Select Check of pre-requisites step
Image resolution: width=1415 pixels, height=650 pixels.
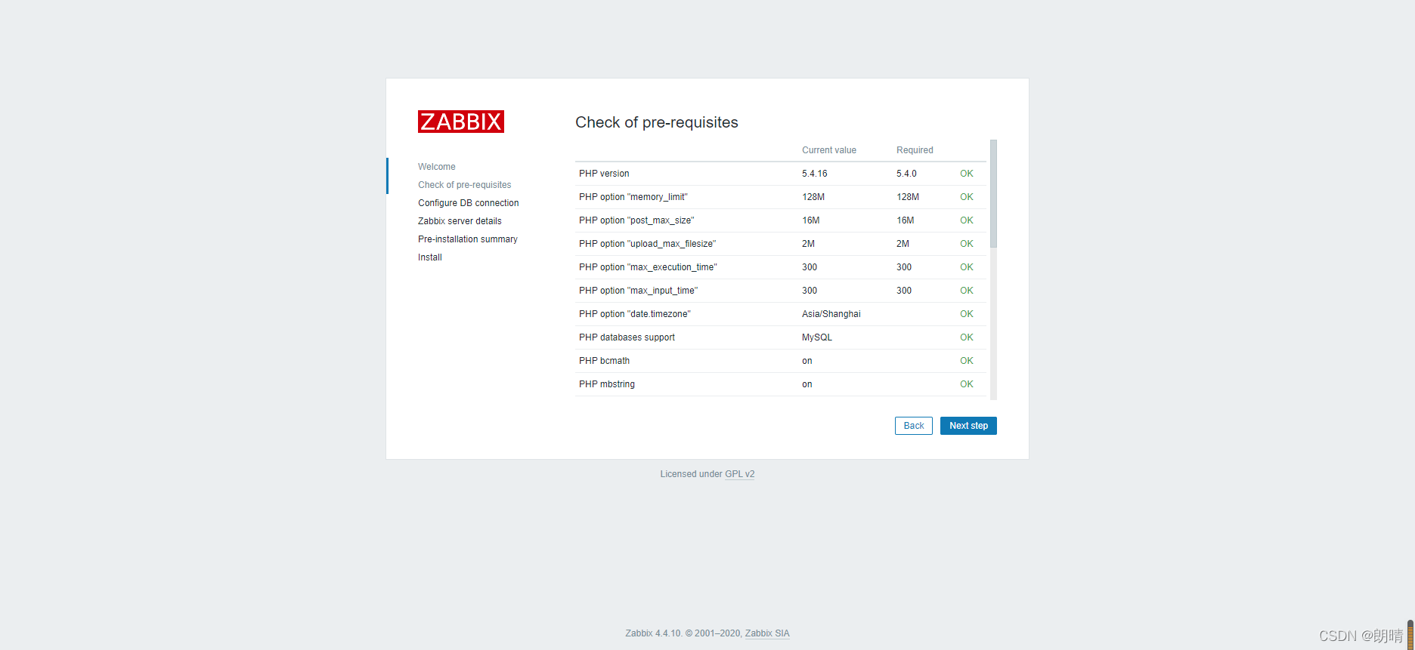pyautogui.click(x=465, y=185)
